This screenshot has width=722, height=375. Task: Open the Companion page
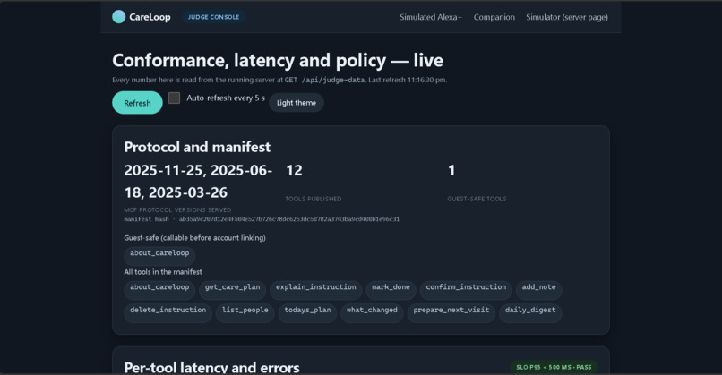(x=494, y=17)
